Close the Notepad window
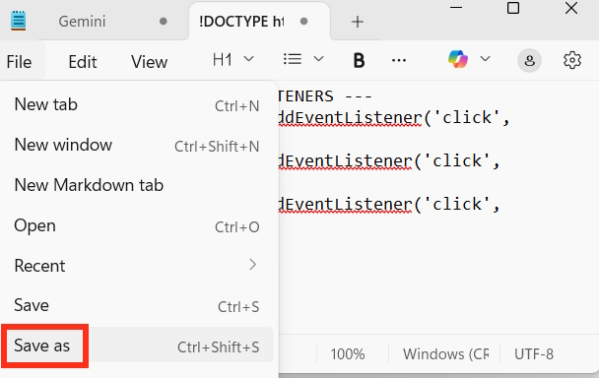This screenshot has height=378, width=599. pos(571,8)
